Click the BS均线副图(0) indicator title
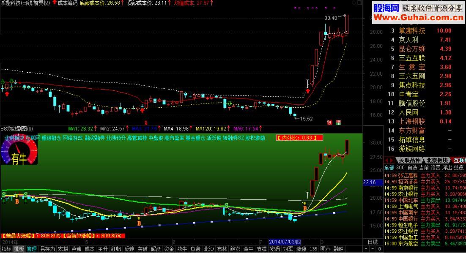This screenshot has width=466, height=253. click(x=17, y=128)
